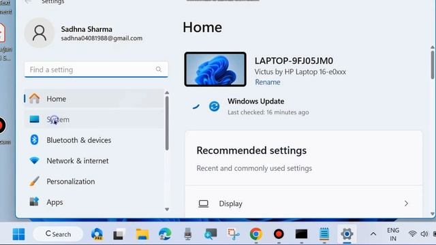The height and width of the screenshot is (245, 436).
Task: Click the Home house icon in sidebar
Action: (x=35, y=98)
